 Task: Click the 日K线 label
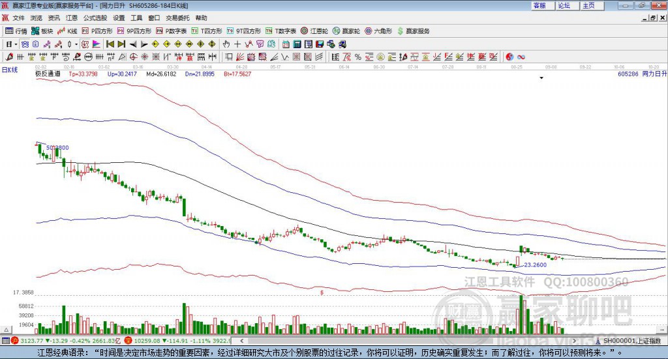(x=10, y=70)
